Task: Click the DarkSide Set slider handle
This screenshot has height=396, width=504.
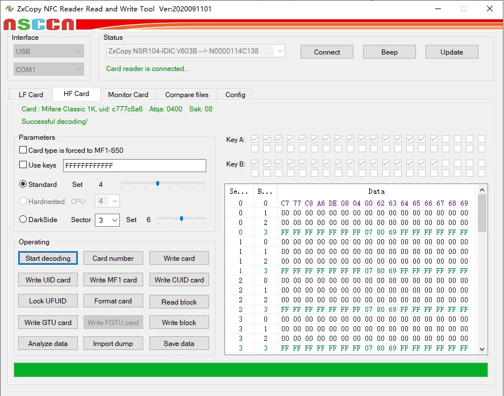Action: coord(182,219)
